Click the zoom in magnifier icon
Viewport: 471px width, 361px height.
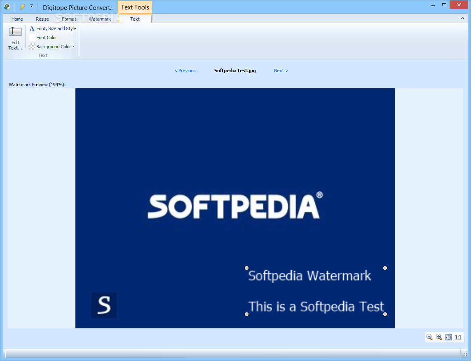coord(439,337)
